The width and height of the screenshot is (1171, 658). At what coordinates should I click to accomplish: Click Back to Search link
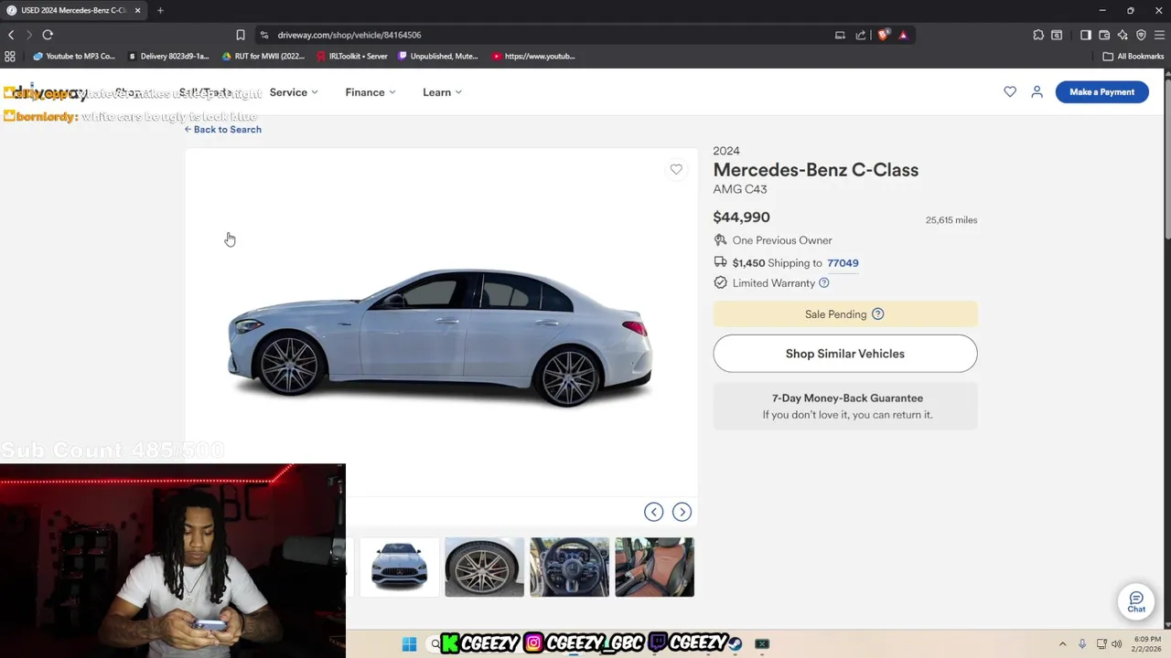223,130
